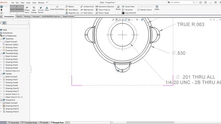Screen dimensions: 221x124
Task: Switch to the Threaded Body sheet tab
Action: coord(29,123)
